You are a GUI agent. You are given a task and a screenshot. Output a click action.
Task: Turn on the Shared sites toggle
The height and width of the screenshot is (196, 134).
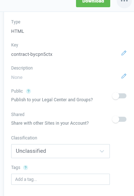[119, 119]
